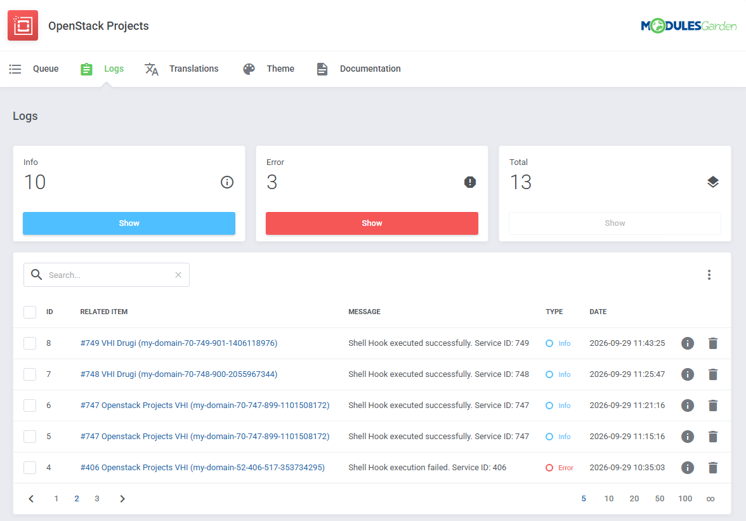Click the Show button in Total card
746x521 pixels.
tap(615, 223)
